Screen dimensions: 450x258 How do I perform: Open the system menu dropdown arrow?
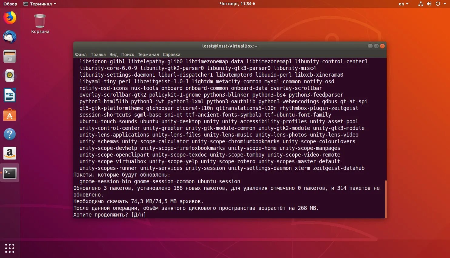(x=444, y=4)
